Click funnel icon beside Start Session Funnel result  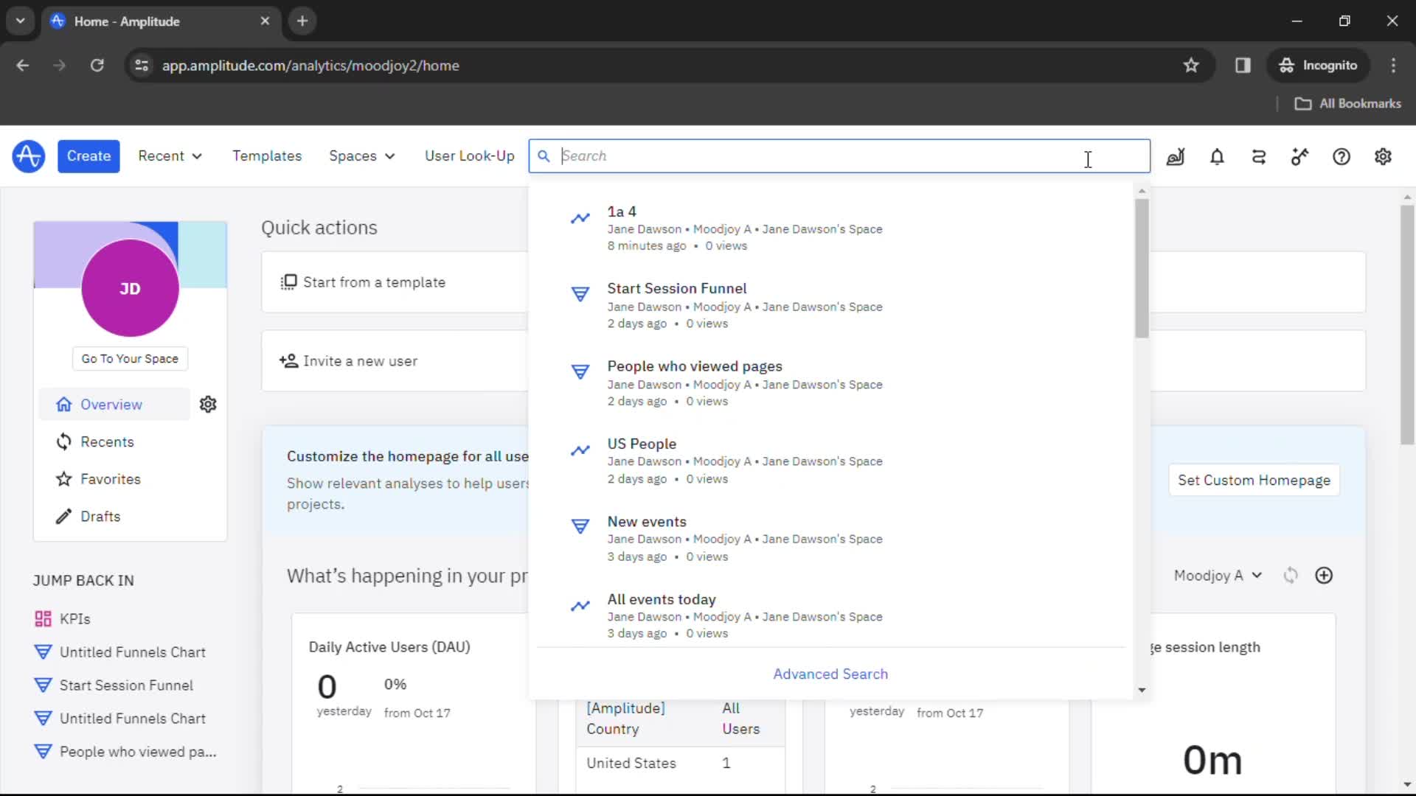click(x=580, y=294)
